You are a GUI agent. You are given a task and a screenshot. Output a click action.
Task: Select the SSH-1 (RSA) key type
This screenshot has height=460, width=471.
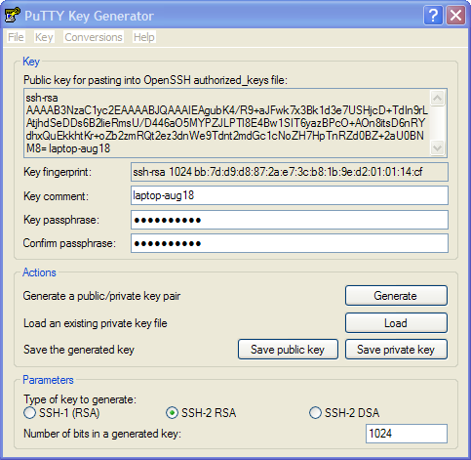(61, 413)
